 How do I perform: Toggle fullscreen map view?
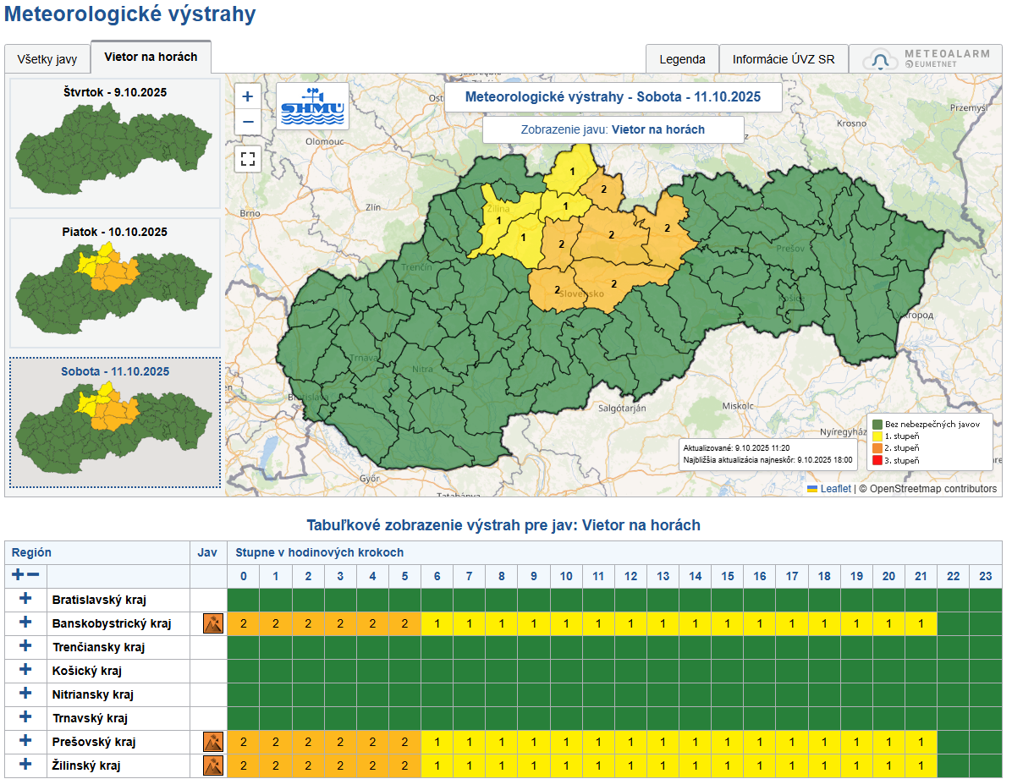248,158
